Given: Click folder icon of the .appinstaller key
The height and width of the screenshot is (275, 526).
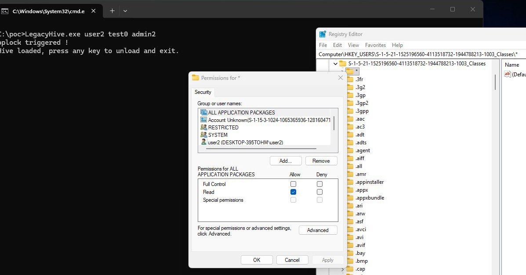Looking at the screenshot, I should 350,182.
